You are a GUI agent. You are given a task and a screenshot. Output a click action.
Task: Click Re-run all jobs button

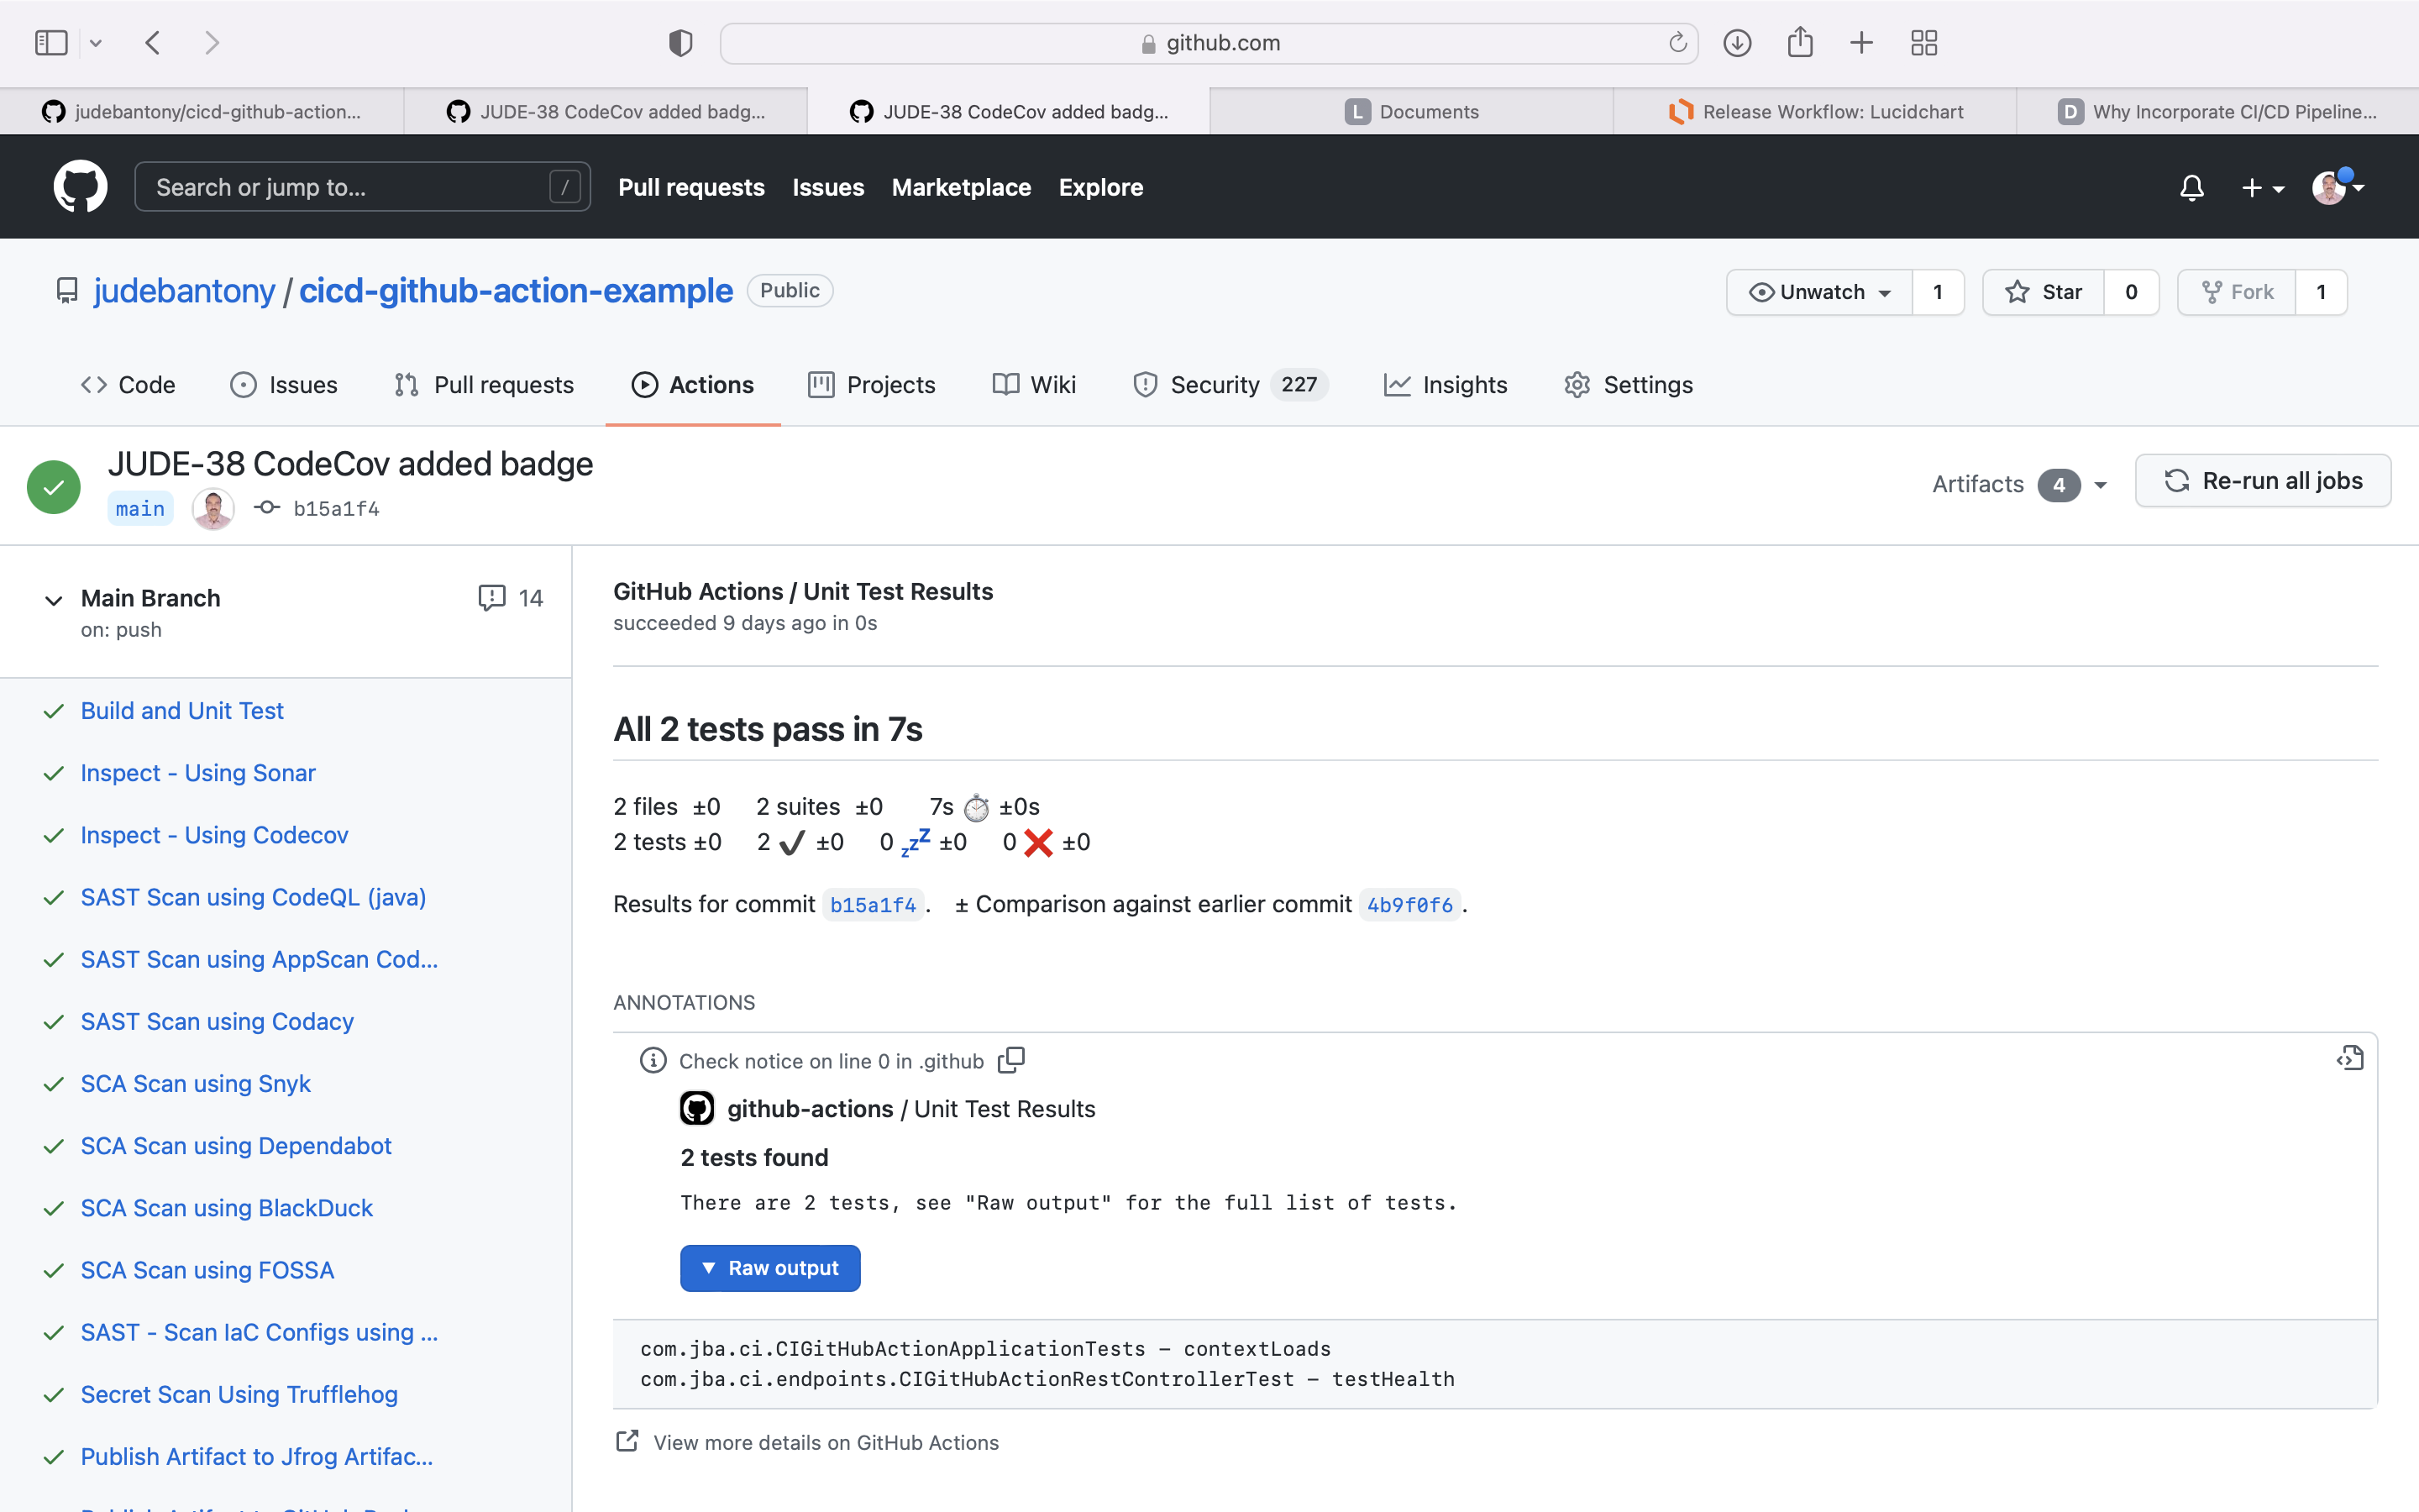pos(2263,481)
